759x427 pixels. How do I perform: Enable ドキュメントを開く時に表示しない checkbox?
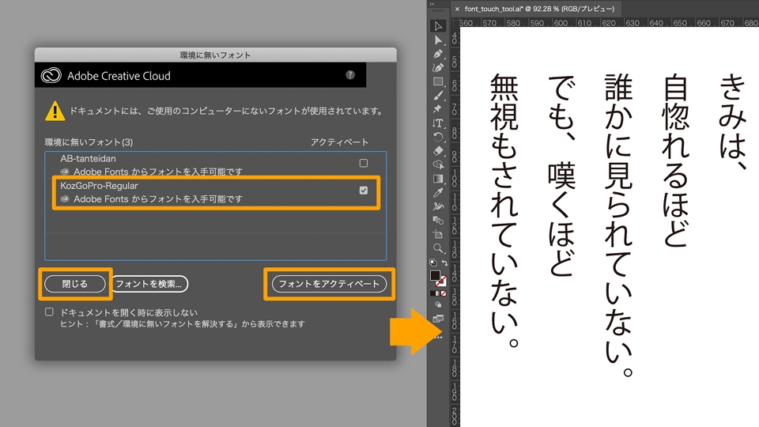[x=49, y=312]
